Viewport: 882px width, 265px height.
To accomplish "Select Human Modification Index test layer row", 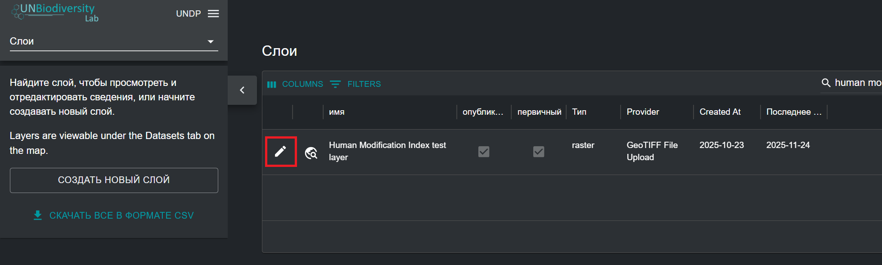I will 387,151.
